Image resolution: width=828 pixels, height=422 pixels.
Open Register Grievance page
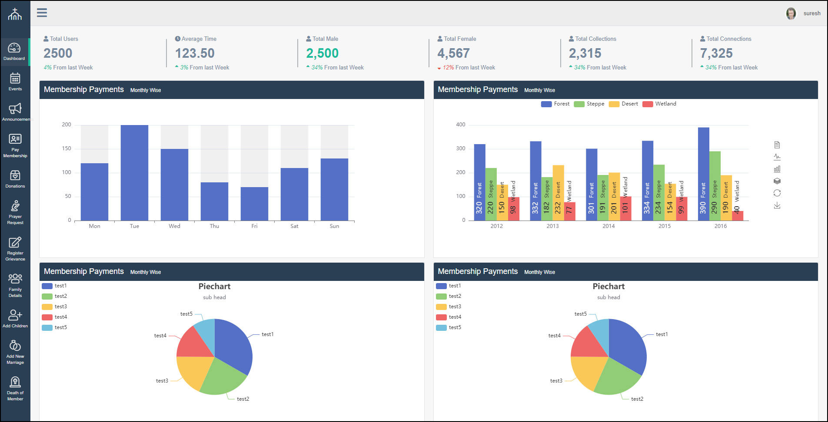[15, 249]
